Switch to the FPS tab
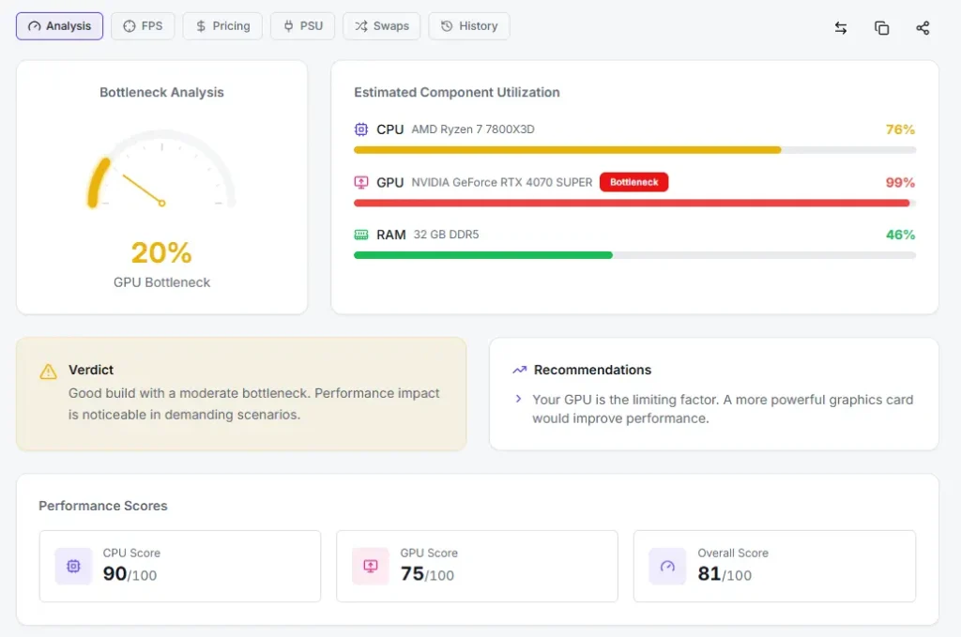The width and height of the screenshot is (961, 637). pyautogui.click(x=143, y=26)
